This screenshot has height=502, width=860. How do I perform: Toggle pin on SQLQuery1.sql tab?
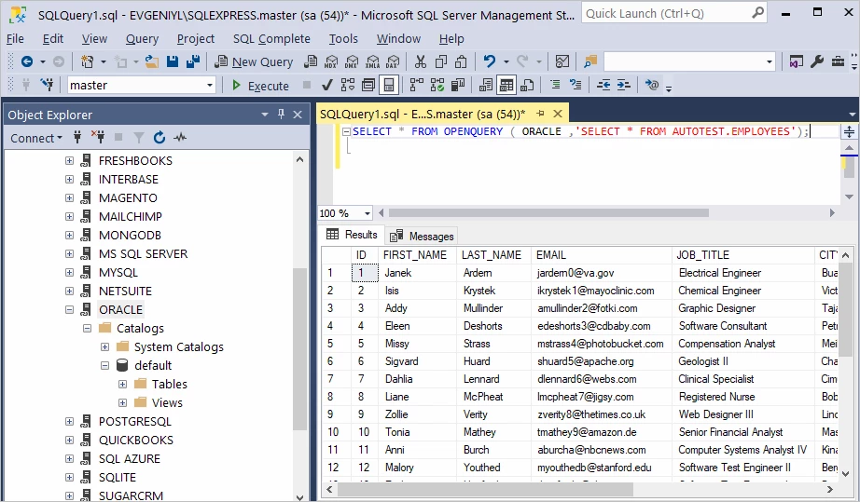(540, 114)
